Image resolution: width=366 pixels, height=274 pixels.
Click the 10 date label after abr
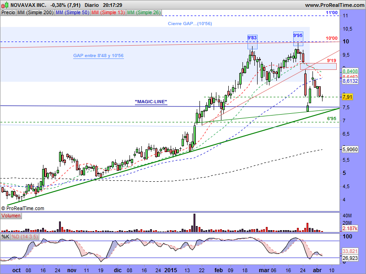tap(331, 270)
